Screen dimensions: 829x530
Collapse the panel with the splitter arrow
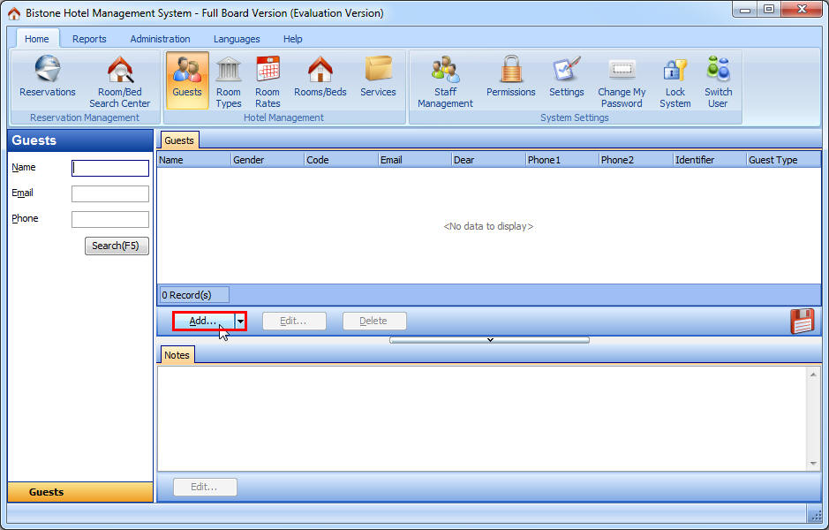(489, 340)
